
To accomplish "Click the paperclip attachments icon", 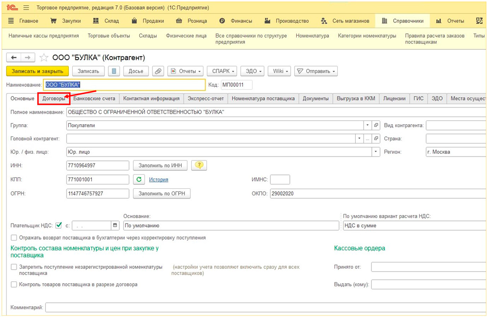I will 158,71.
